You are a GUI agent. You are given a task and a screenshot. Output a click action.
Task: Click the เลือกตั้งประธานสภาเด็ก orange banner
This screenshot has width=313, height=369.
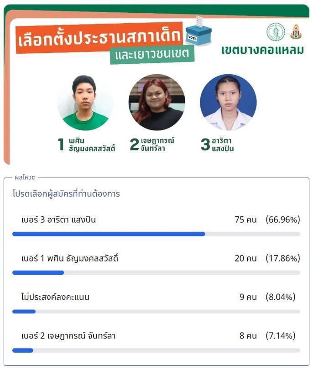click(99, 38)
